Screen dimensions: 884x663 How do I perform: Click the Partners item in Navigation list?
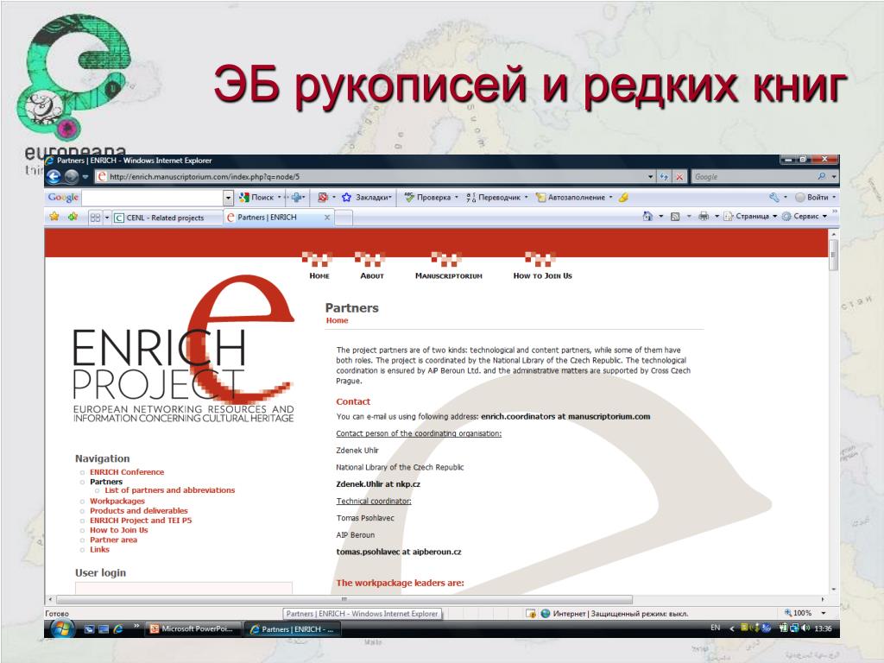[x=106, y=482]
